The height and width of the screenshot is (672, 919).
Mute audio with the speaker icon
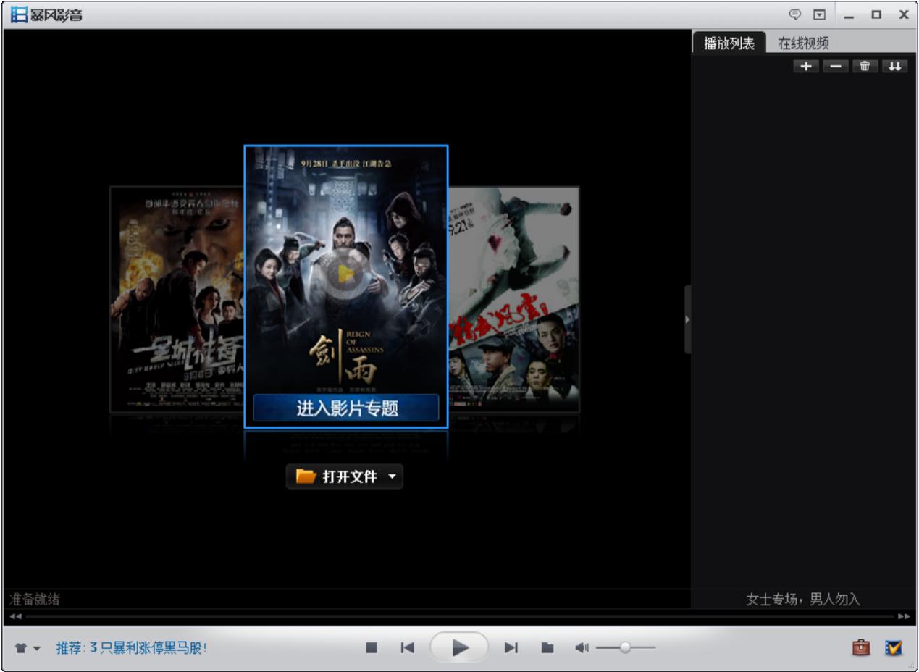tap(582, 647)
